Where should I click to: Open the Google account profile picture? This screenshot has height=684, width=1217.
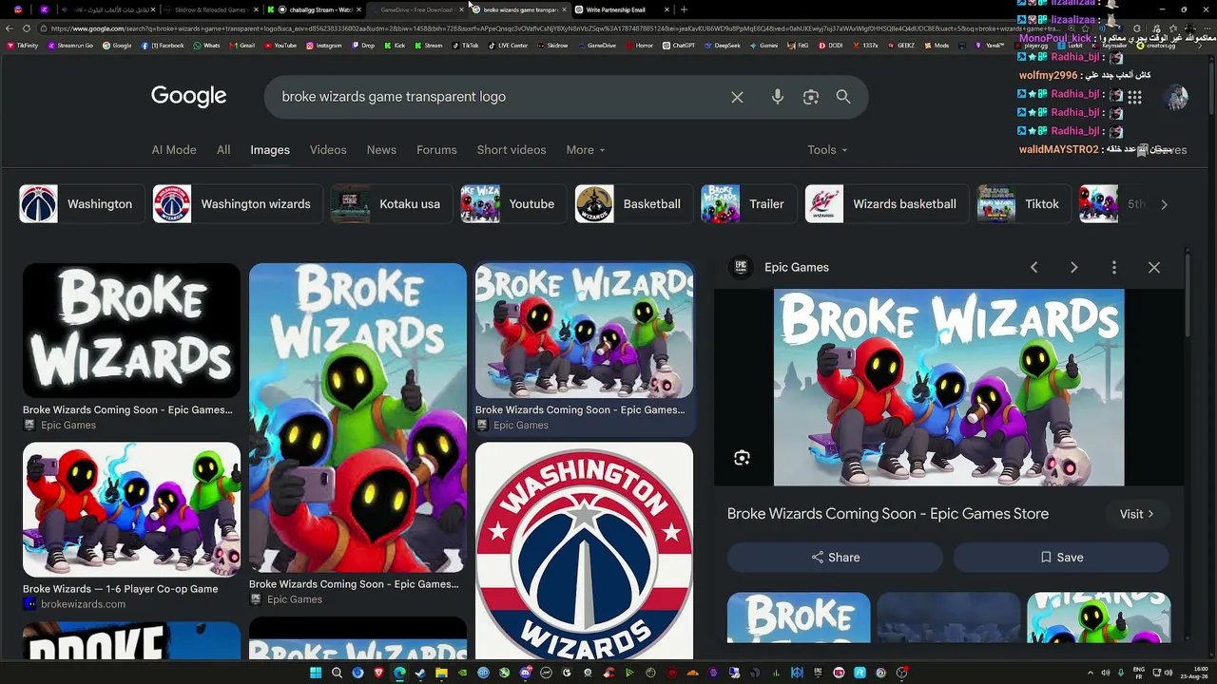1177,97
